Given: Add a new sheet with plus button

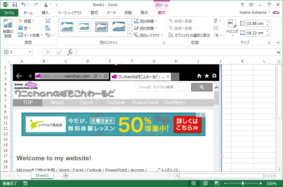Looking at the screenshot, I should 66,176.
